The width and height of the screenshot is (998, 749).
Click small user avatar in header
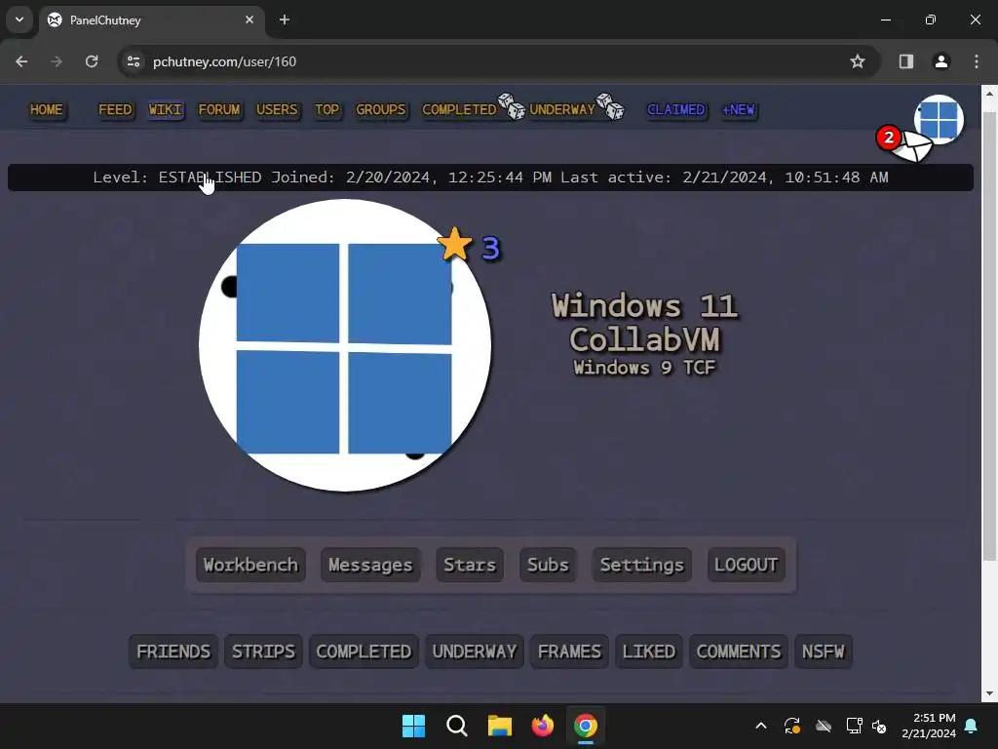tap(939, 119)
